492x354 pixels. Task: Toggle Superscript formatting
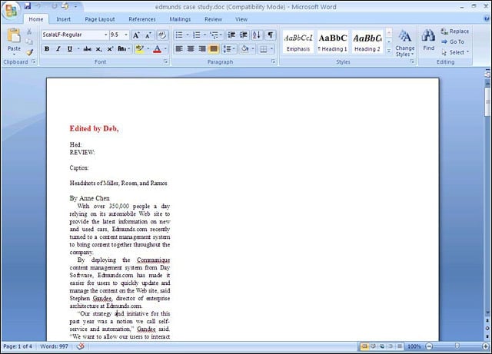pos(110,48)
